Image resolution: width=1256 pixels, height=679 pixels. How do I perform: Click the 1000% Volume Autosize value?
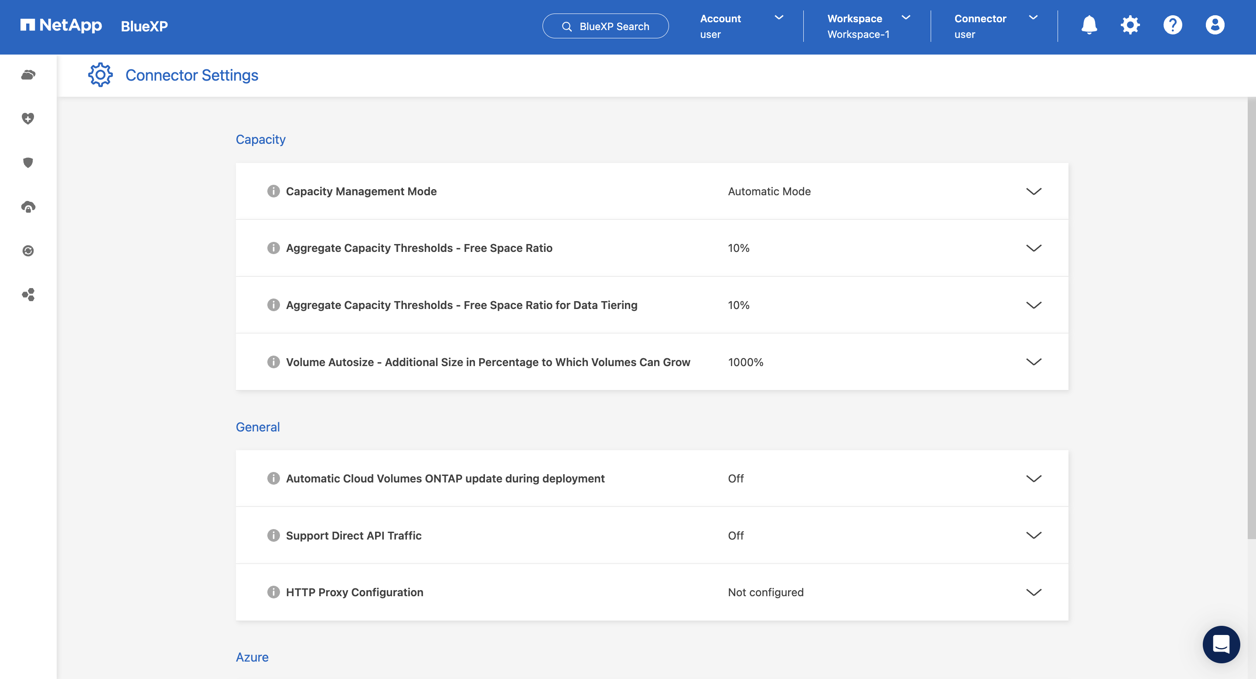pos(745,362)
